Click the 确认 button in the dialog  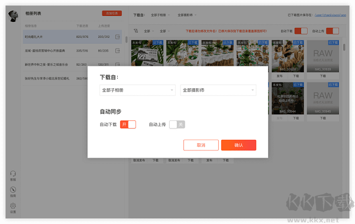[238, 145]
